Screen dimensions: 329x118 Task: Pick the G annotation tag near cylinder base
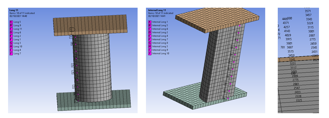pos(74,86)
